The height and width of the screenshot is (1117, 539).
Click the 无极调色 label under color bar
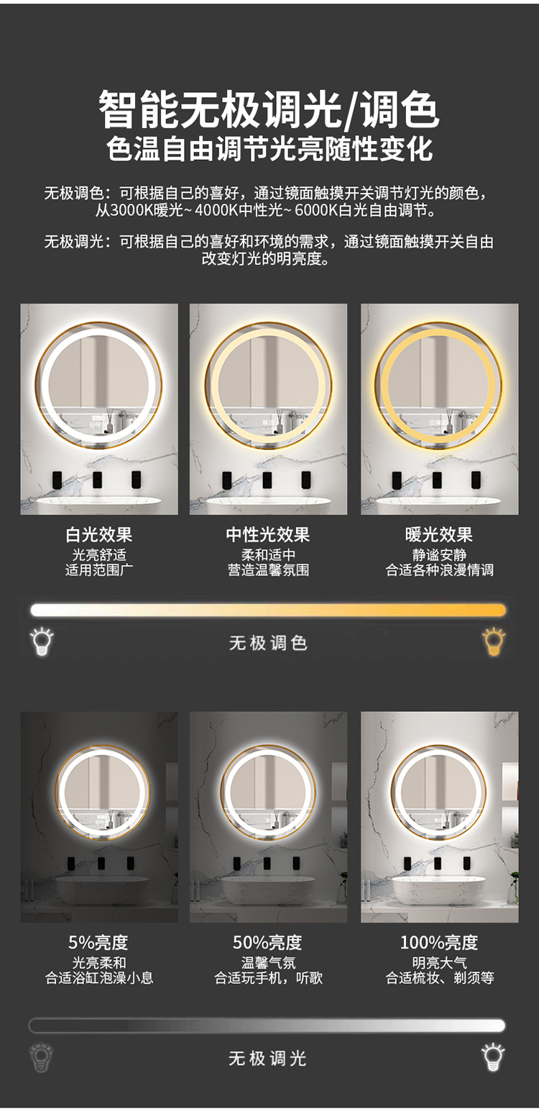(268, 643)
